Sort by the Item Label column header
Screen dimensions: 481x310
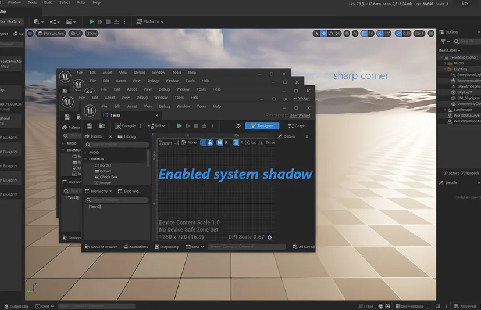pyautogui.click(x=450, y=51)
